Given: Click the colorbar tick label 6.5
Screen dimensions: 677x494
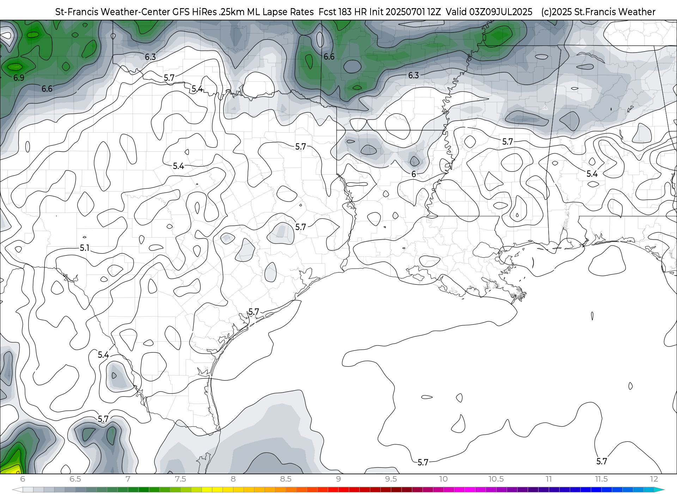Looking at the screenshot, I should point(75,479).
